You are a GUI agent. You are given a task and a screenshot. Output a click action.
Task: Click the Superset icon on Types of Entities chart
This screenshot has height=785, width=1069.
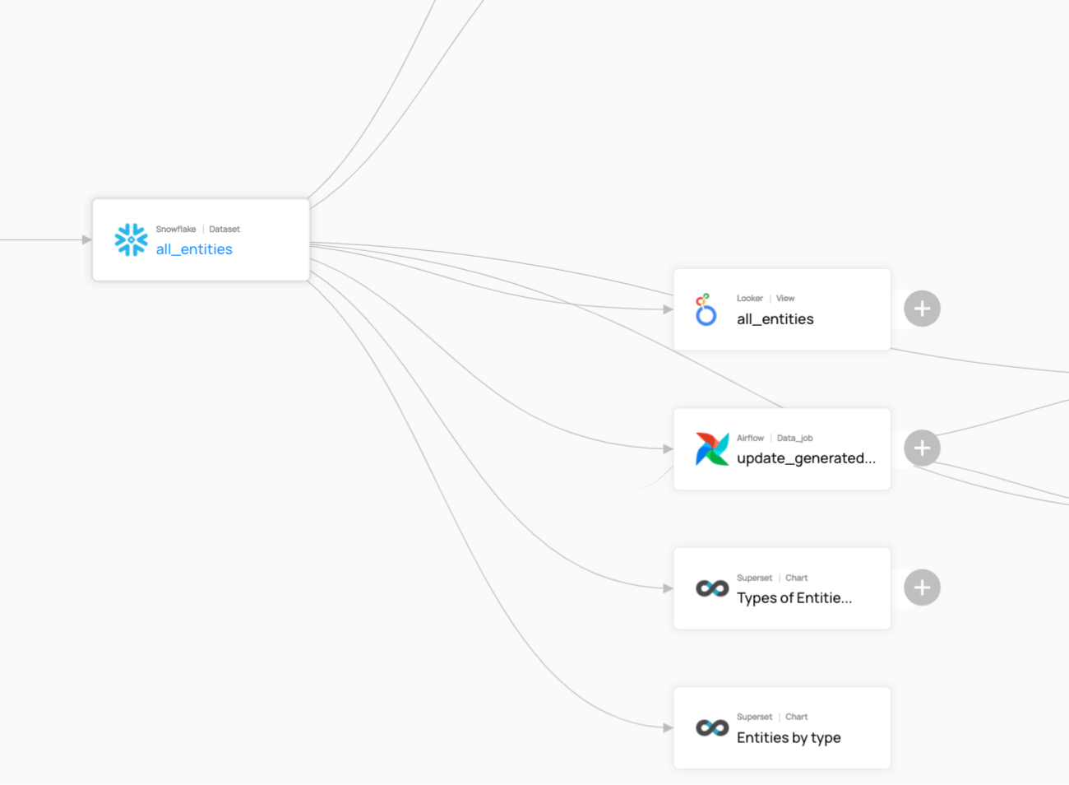tap(711, 588)
